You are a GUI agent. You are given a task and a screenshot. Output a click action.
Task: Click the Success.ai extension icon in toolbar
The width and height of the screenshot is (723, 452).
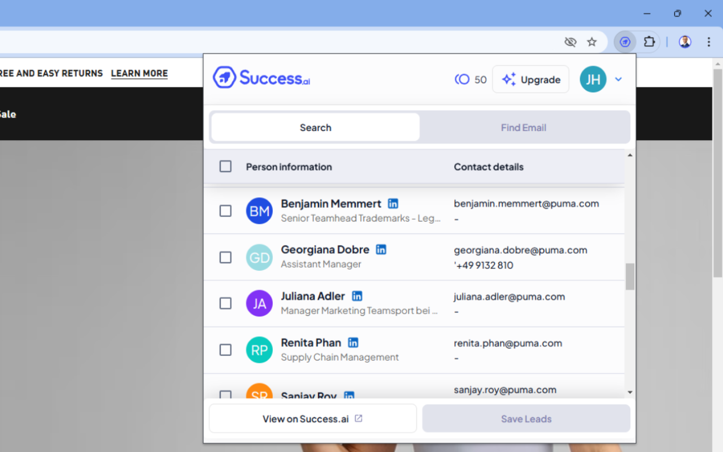(625, 42)
